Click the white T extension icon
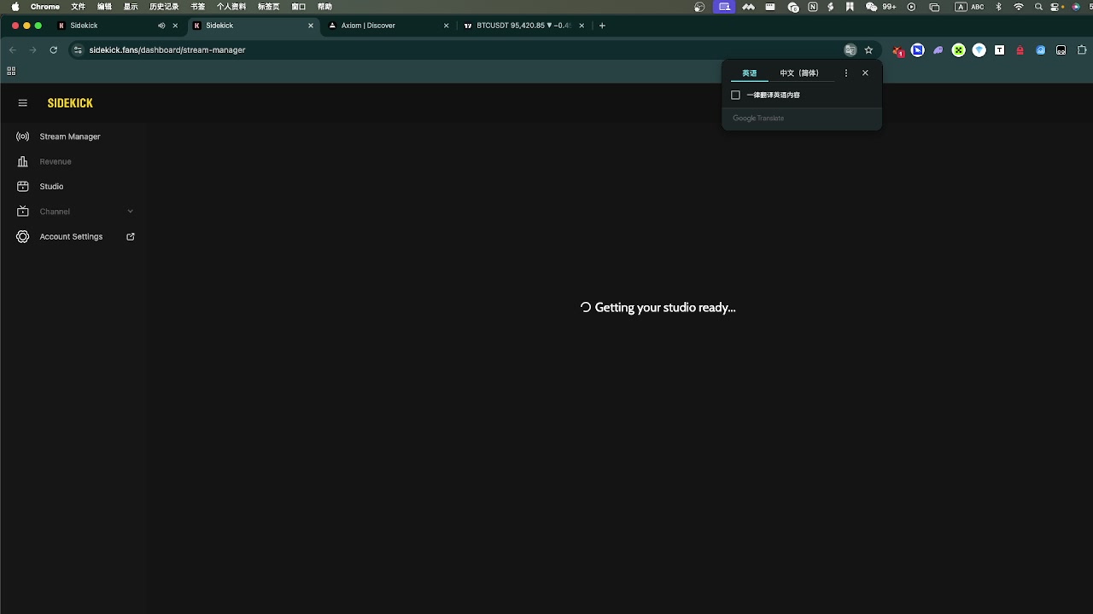Screen dimensions: 1093x614 tap(1000, 50)
